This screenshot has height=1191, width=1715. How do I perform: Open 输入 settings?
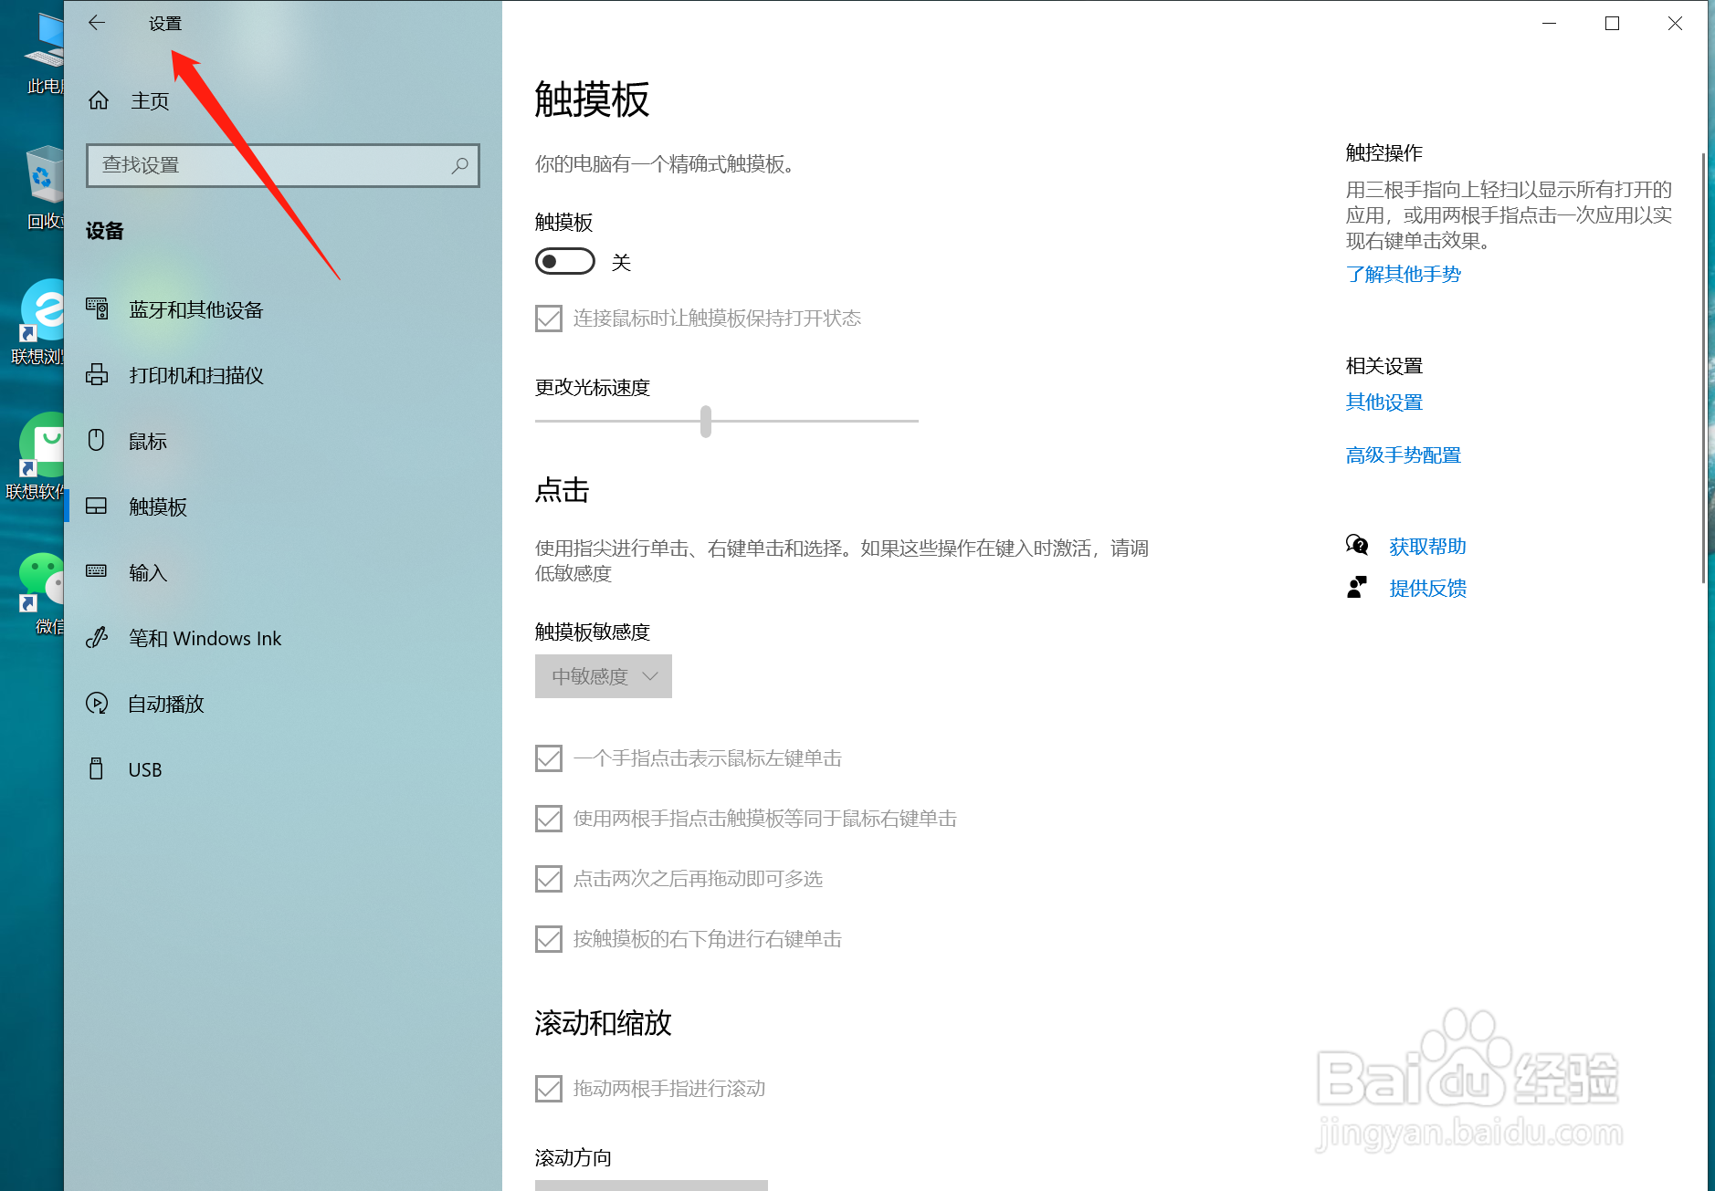[147, 572]
